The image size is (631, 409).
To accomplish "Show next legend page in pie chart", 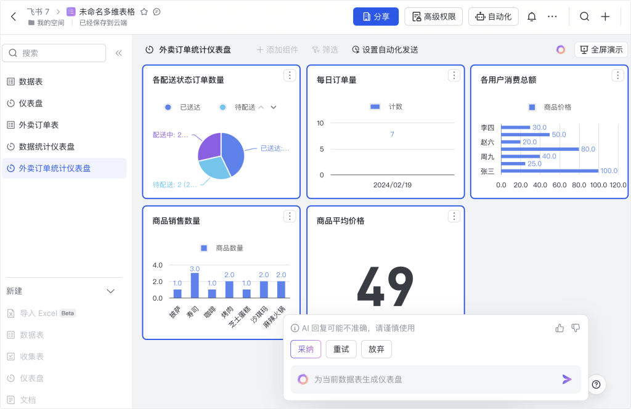I will coord(274,107).
